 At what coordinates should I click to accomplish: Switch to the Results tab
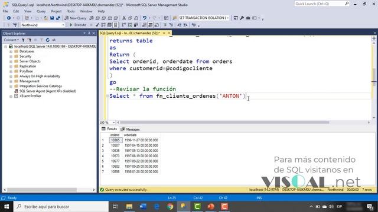[109, 129]
